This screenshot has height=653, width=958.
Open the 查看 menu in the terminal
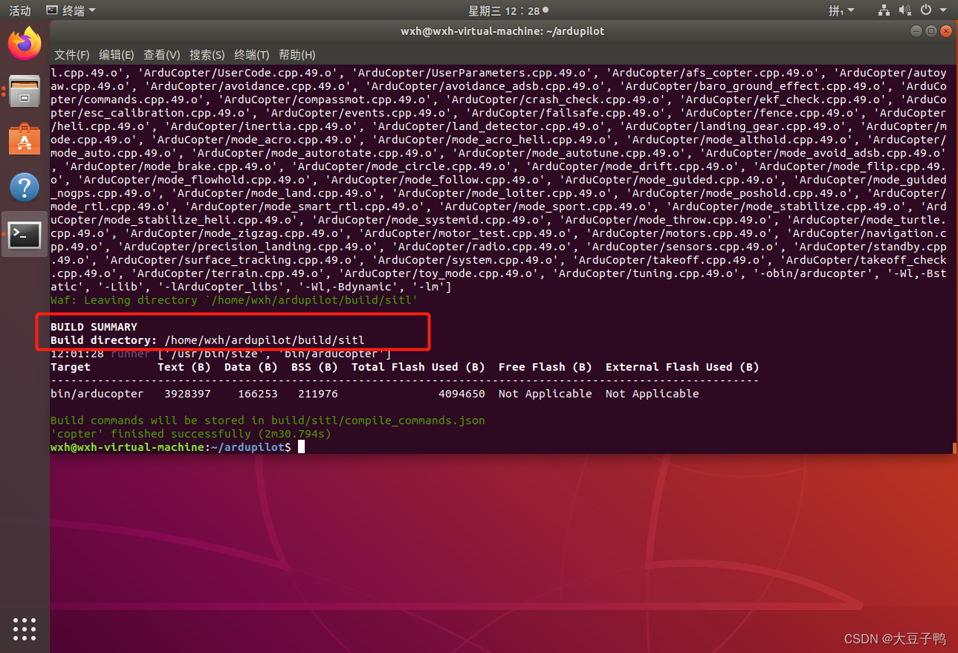pyautogui.click(x=161, y=54)
